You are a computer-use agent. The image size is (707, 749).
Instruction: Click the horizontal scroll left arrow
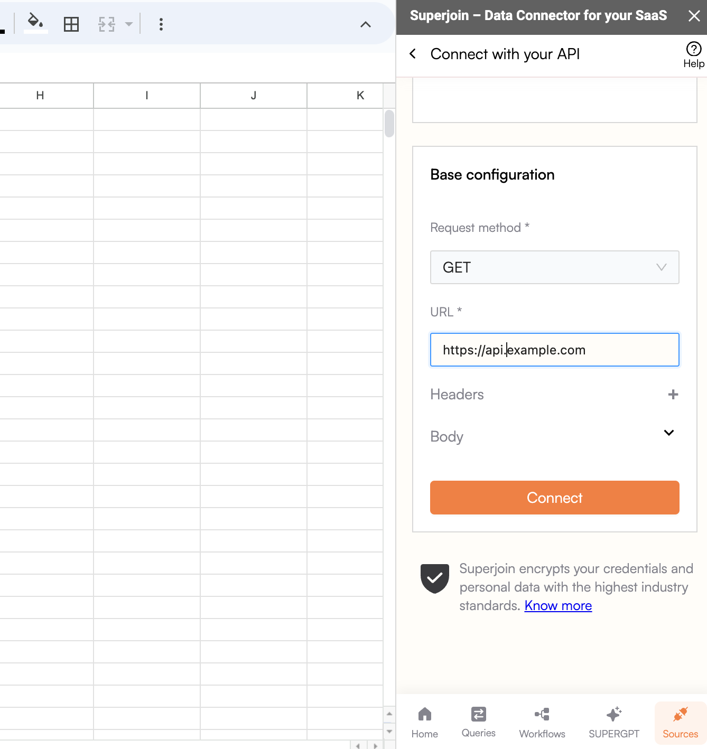tap(358, 745)
